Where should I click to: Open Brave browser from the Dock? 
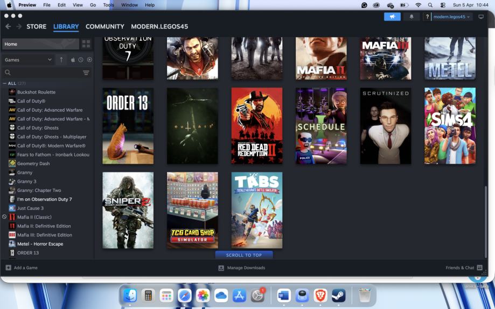[x=320, y=296]
